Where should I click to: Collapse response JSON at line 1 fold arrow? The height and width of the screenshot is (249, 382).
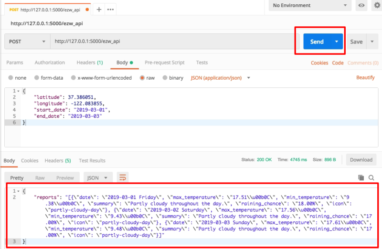18,191
